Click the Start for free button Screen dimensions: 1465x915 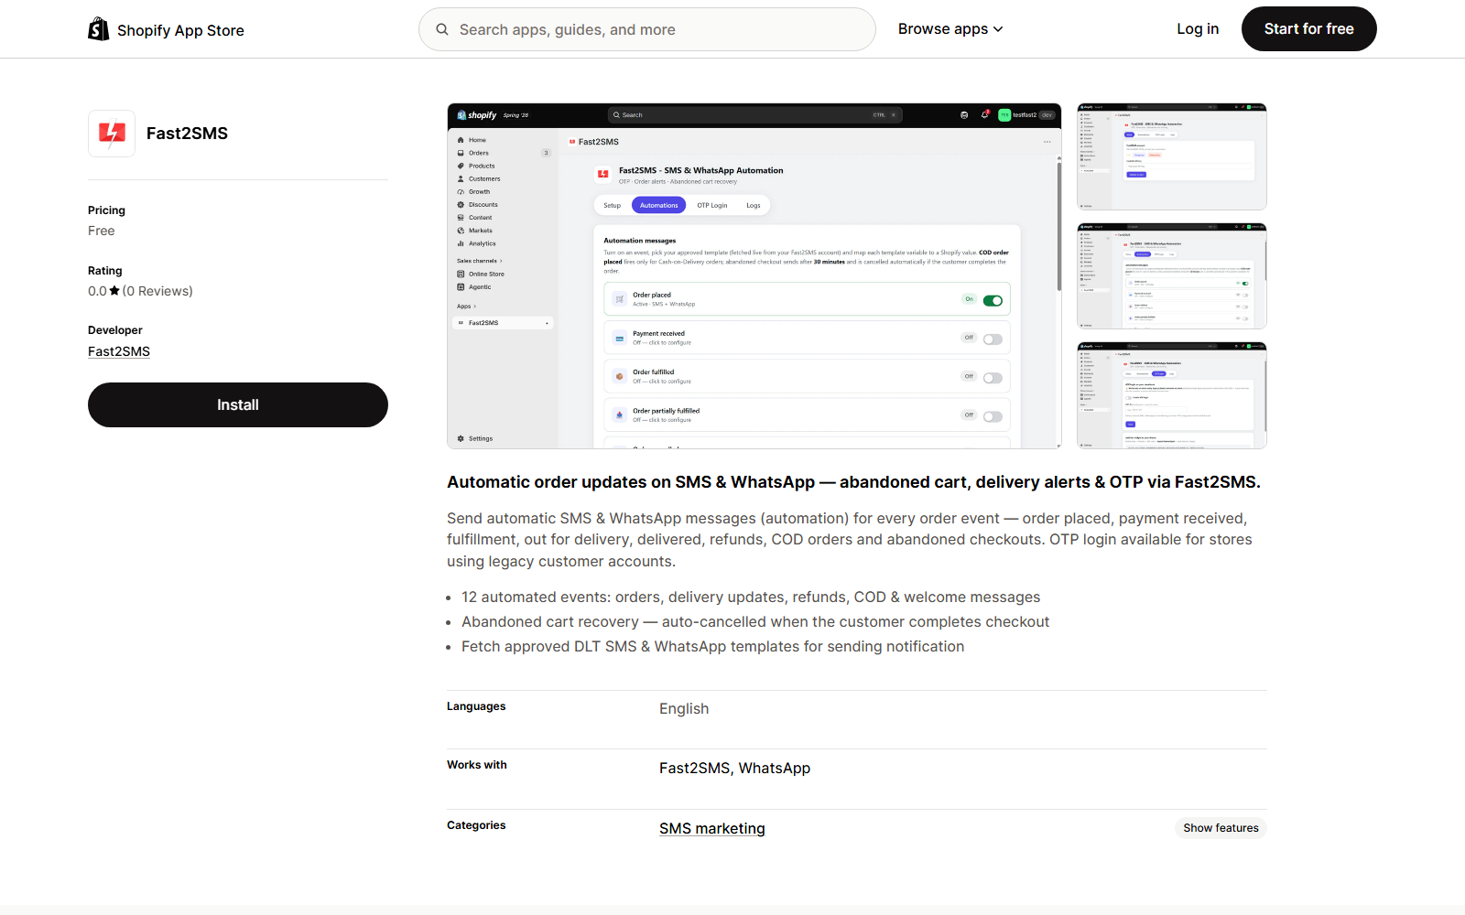tap(1309, 29)
